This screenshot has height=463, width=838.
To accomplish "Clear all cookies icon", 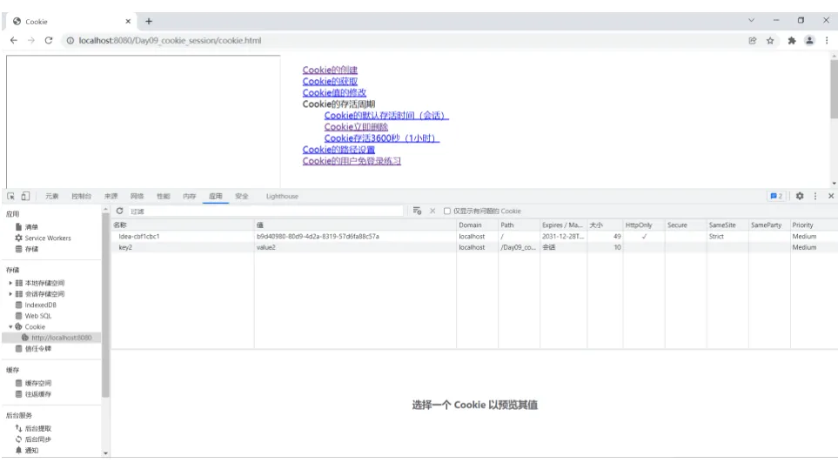I will click(418, 211).
